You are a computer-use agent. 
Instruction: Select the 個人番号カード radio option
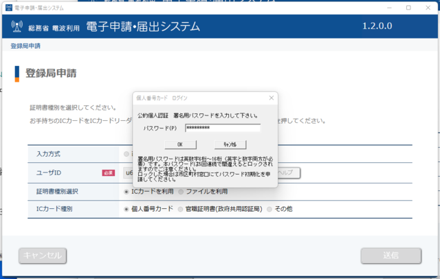click(x=126, y=209)
